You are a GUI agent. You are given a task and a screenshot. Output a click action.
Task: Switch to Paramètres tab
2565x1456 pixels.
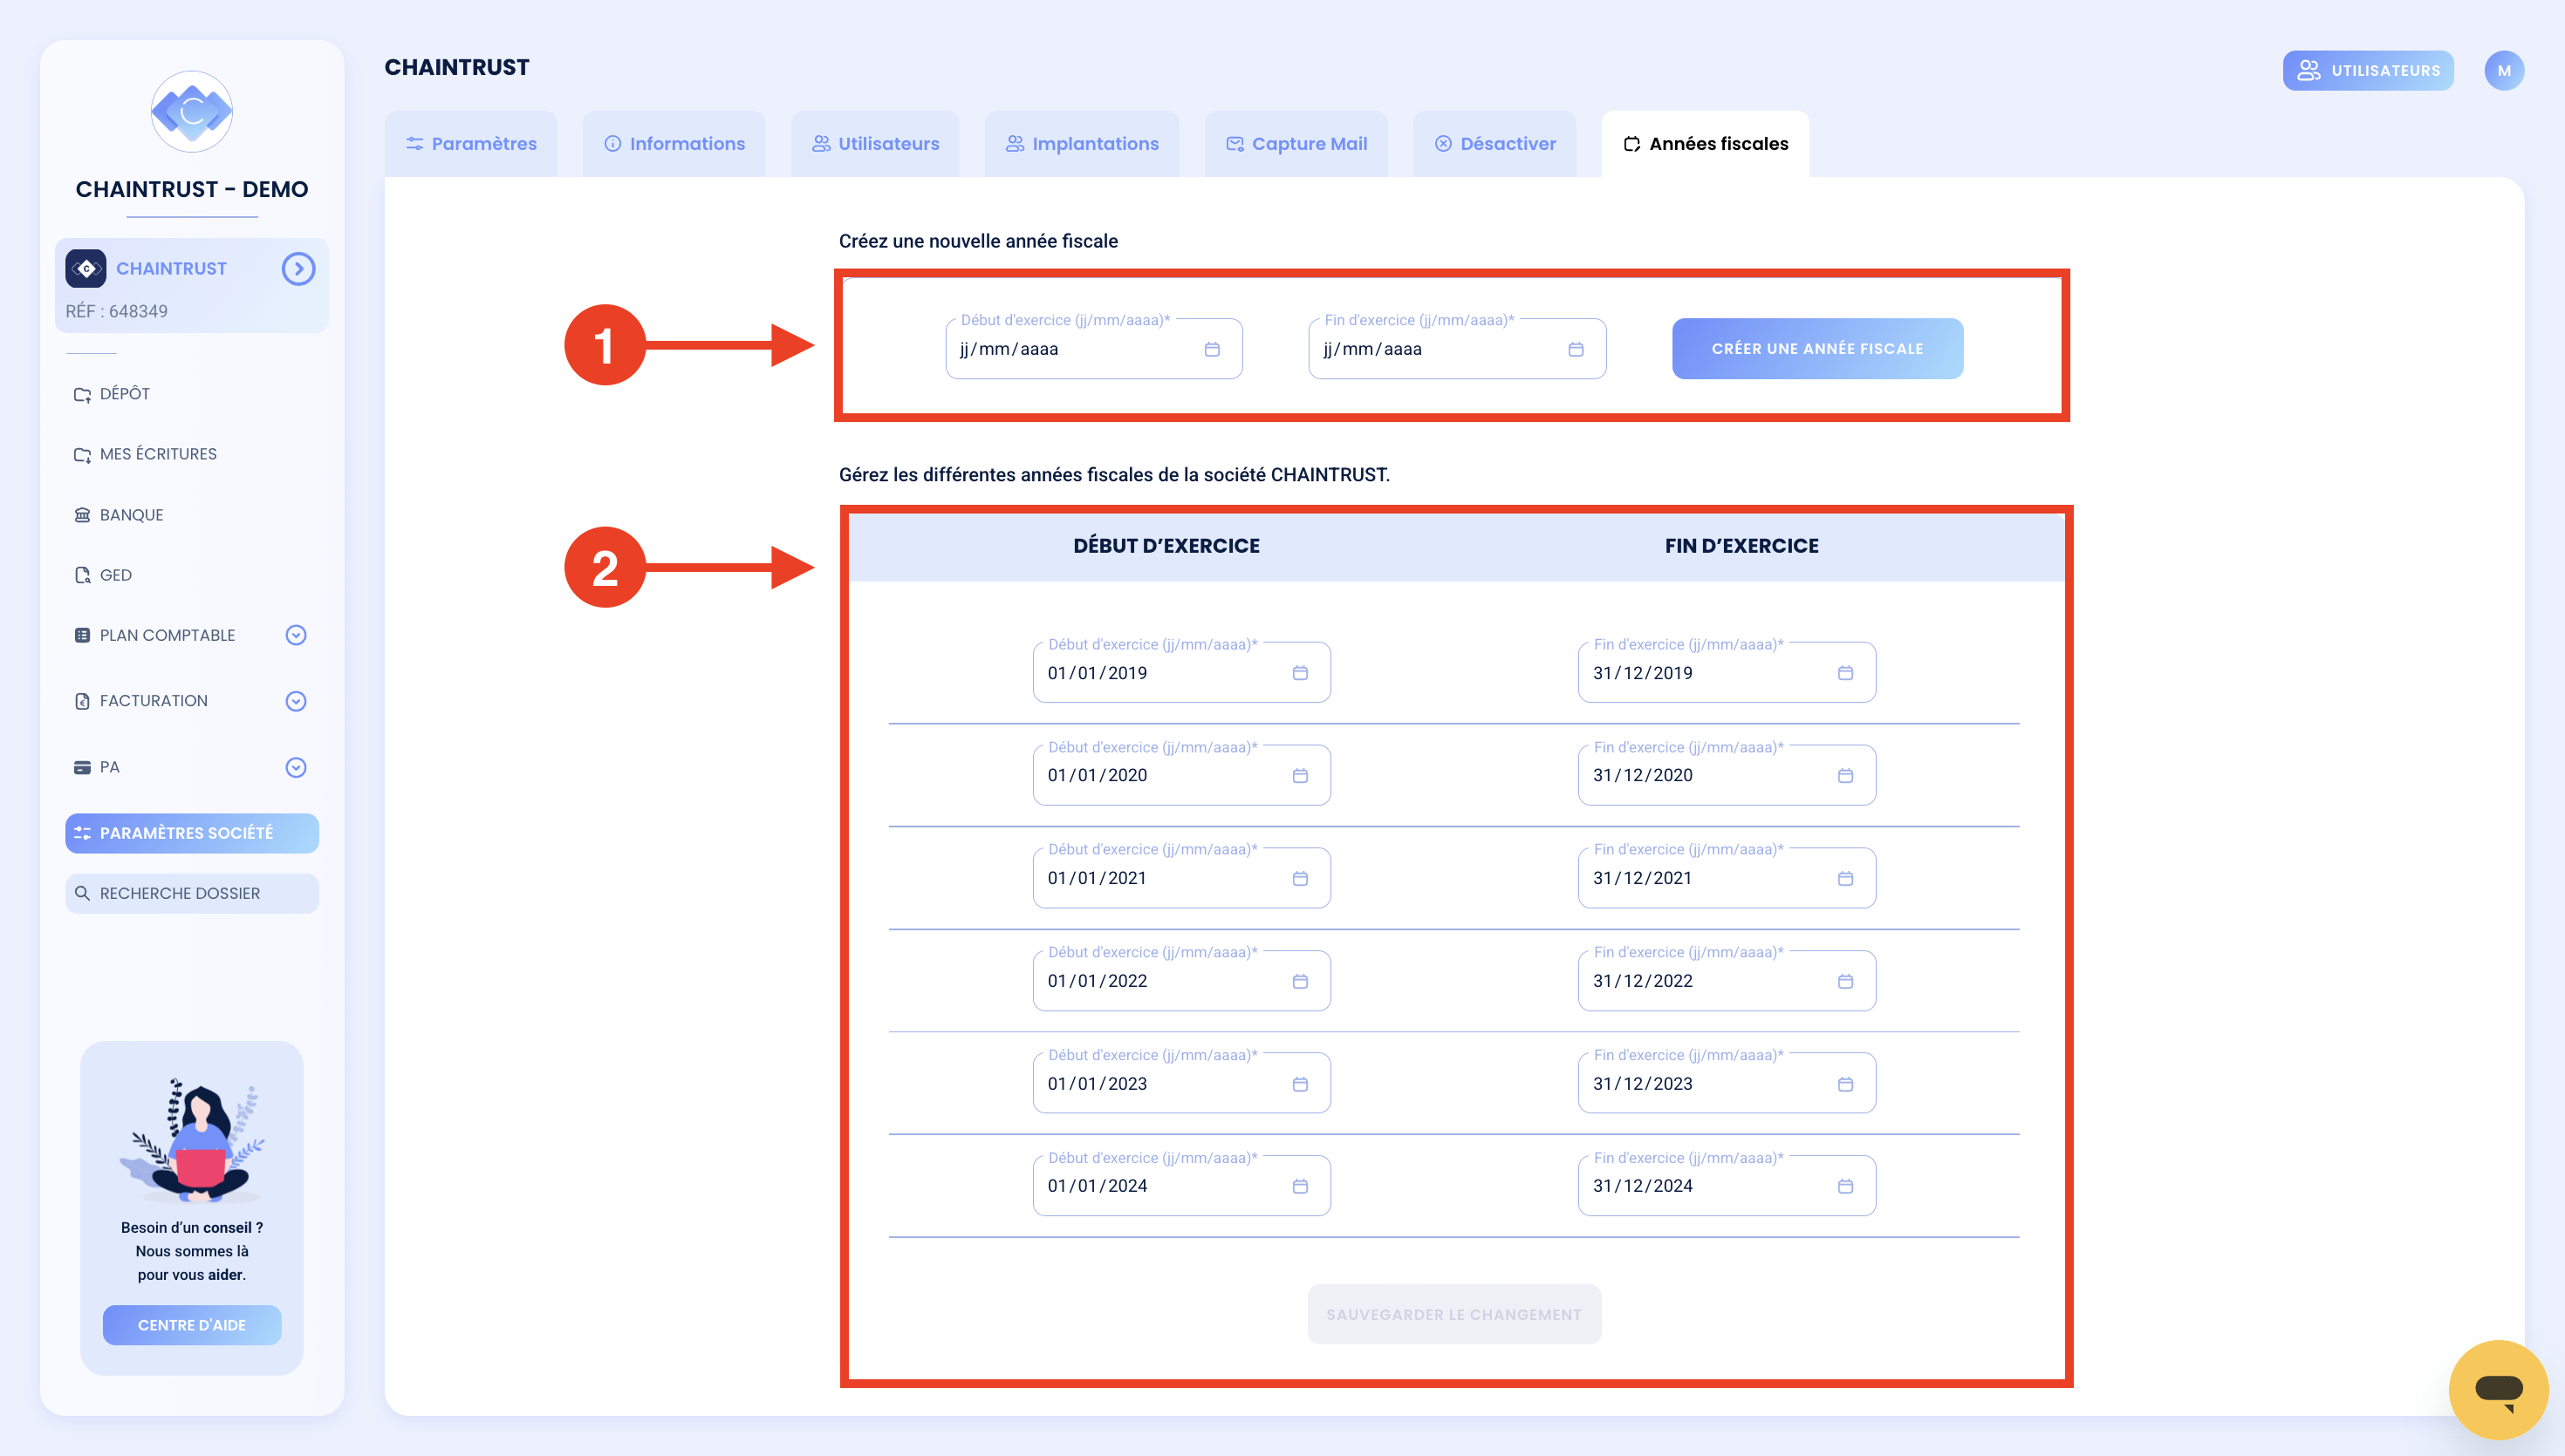click(x=471, y=144)
